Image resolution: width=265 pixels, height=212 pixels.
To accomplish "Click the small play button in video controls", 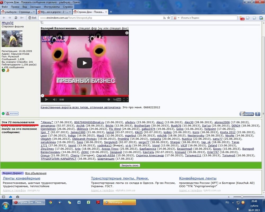I will [x=46, y=100].
